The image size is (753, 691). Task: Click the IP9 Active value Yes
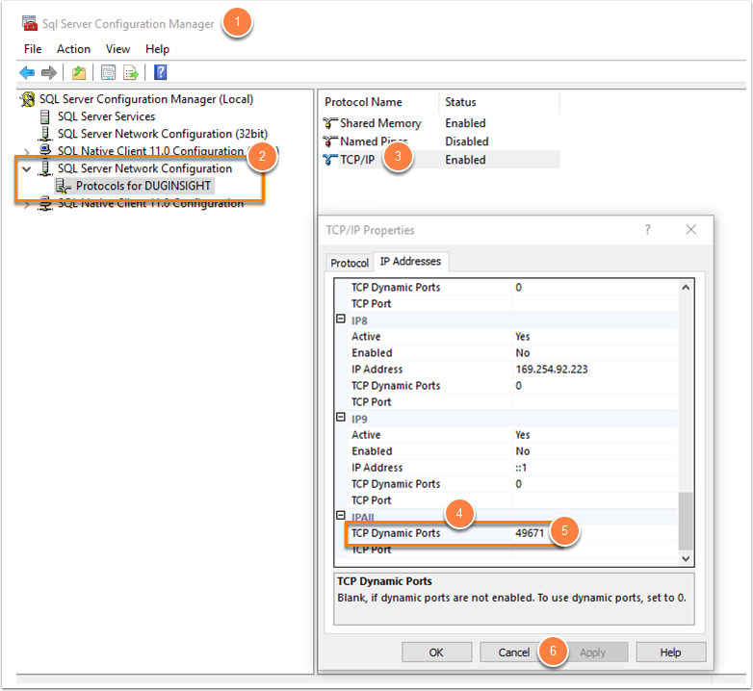point(523,435)
